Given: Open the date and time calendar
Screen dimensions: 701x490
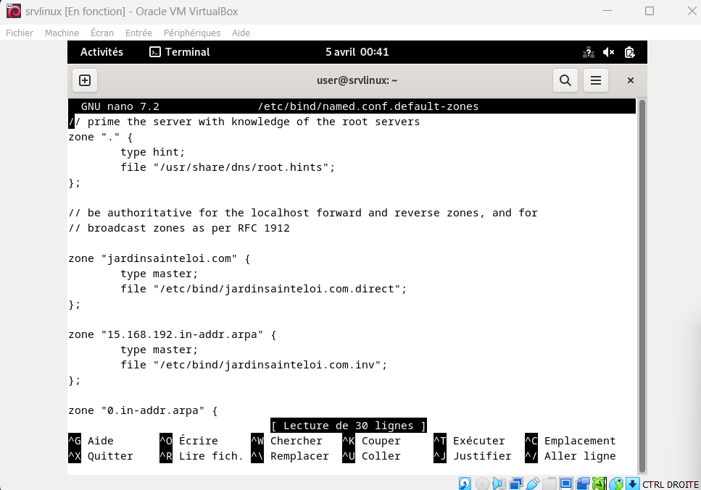Looking at the screenshot, I should coord(357,52).
